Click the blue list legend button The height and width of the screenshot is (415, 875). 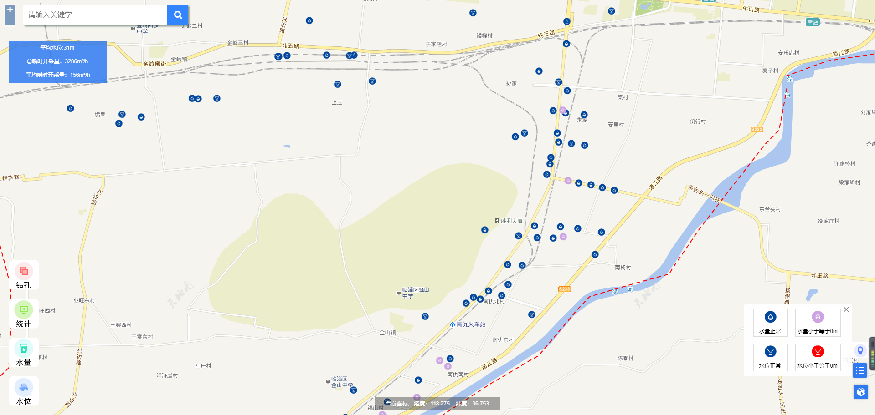click(860, 370)
